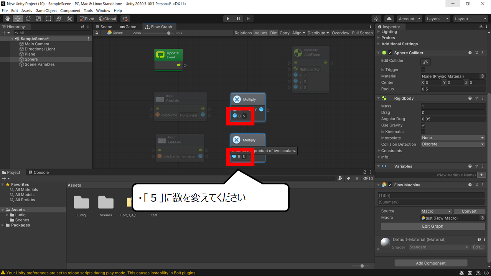
Task: Select the Move tool
Action: (18, 19)
